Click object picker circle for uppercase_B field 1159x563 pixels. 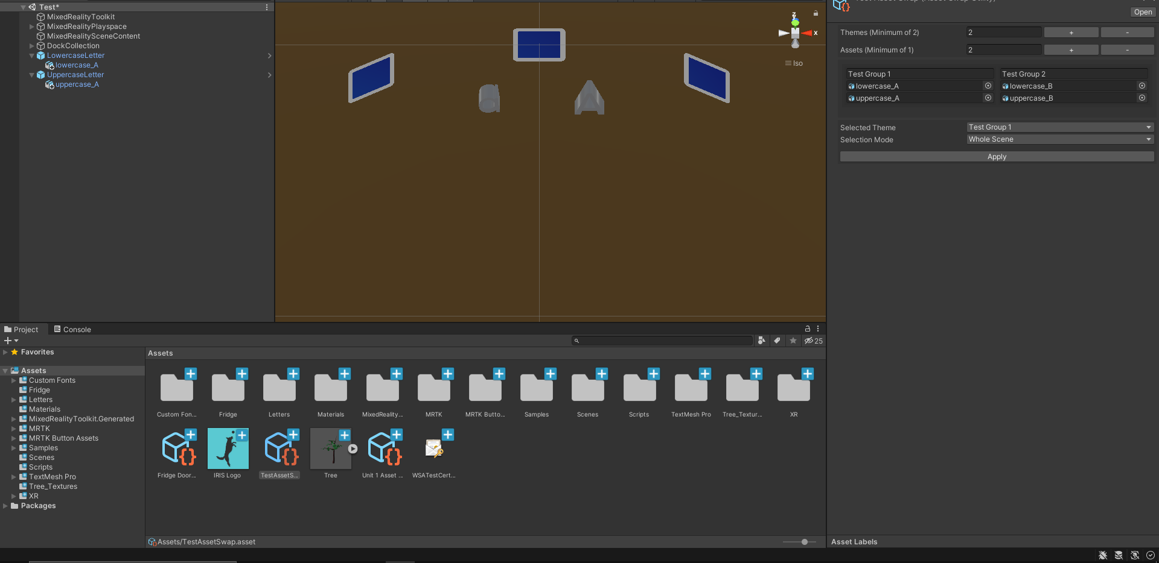point(1142,98)
